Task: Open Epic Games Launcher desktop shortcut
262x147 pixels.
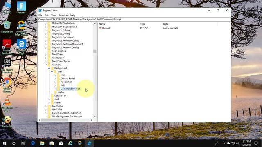Action: (7, 66)
